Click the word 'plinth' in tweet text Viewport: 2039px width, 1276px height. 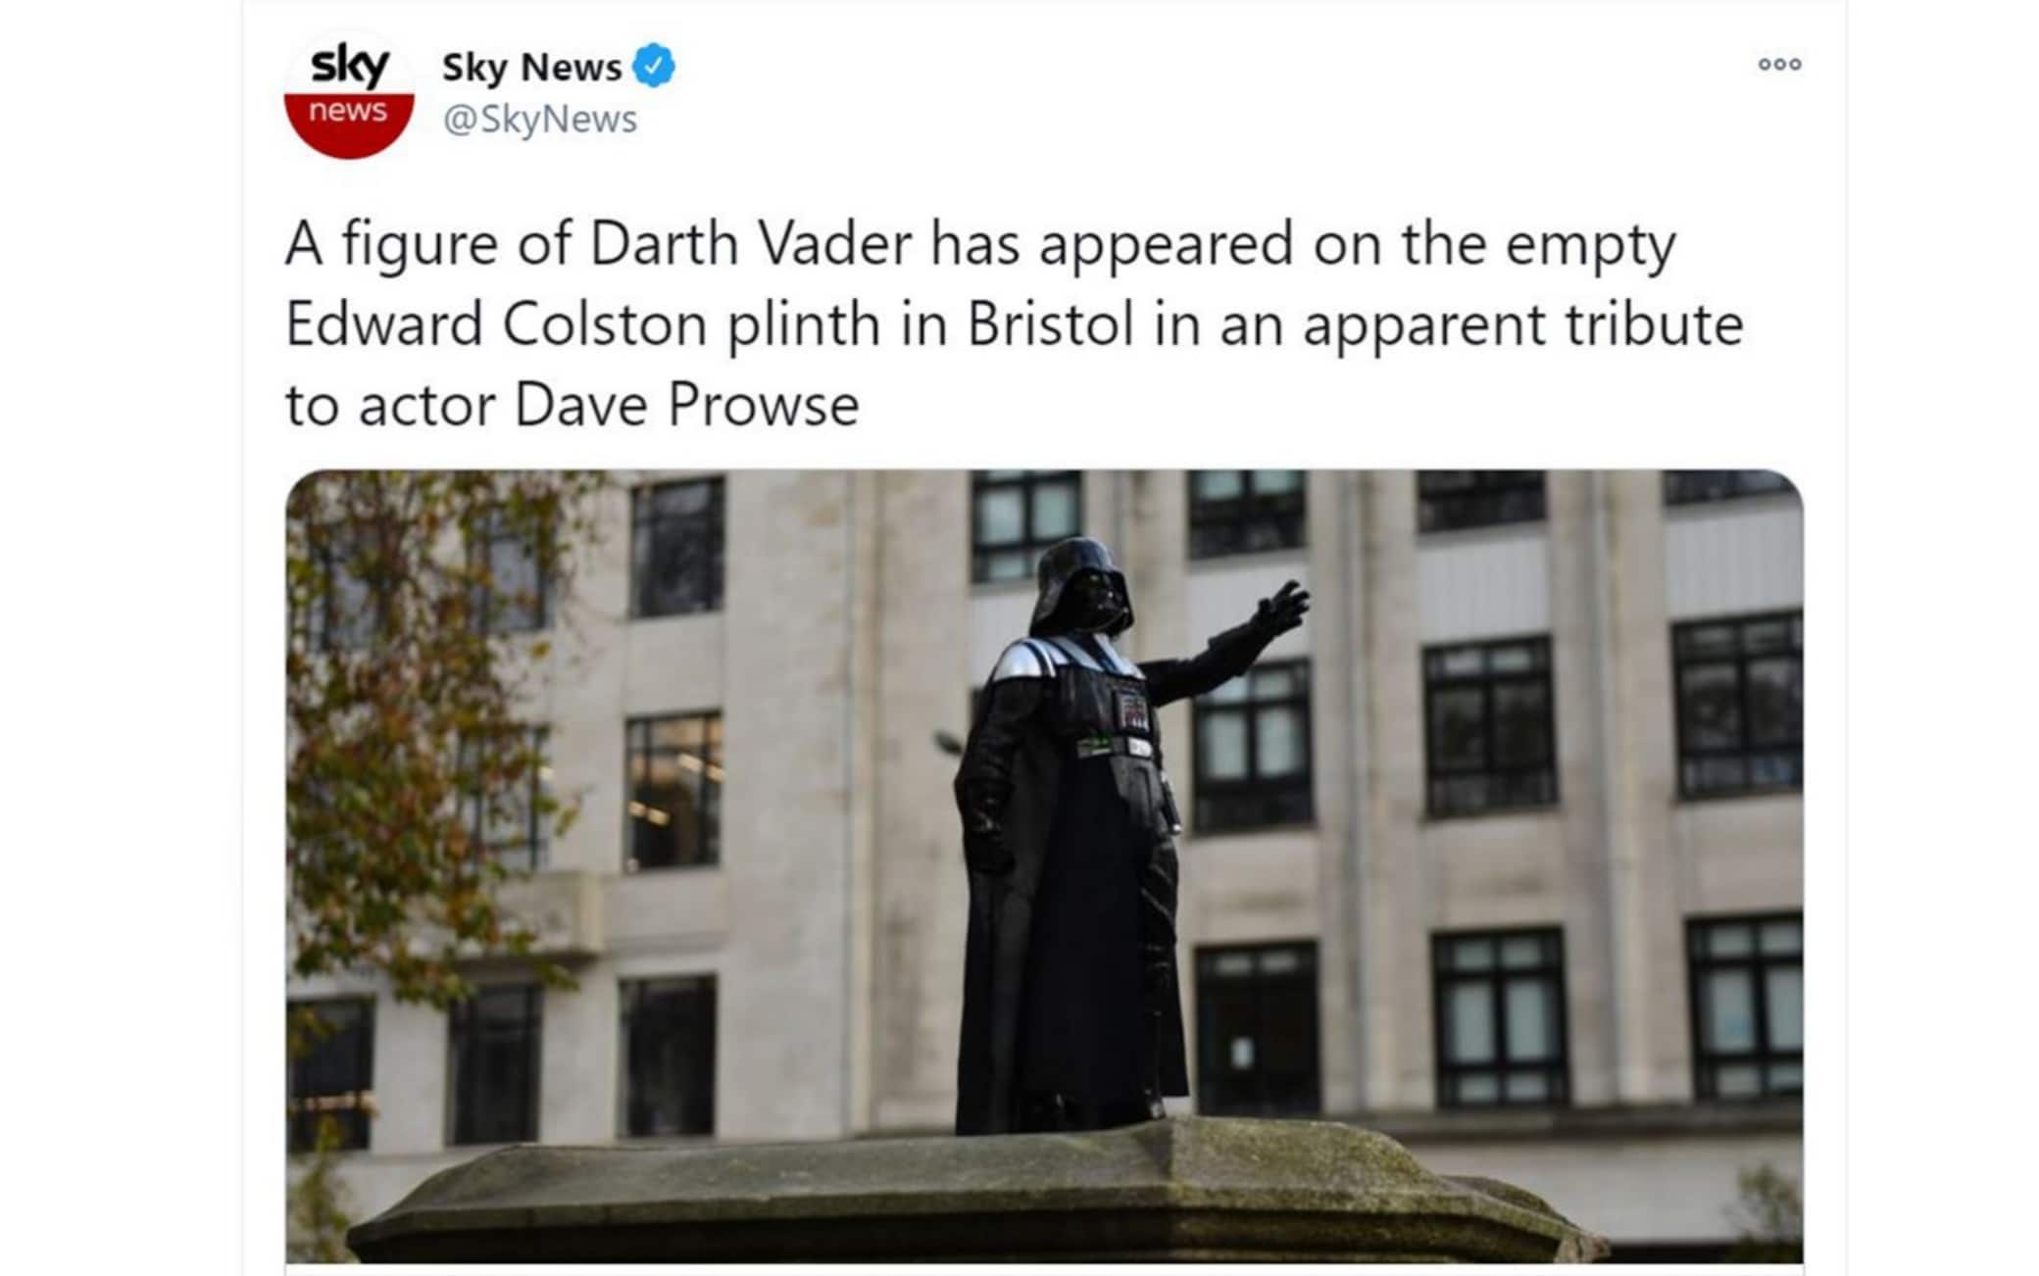click(x=804, y=326)
